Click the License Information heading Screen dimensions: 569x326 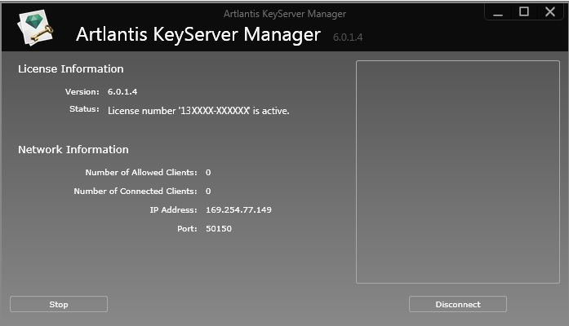[x=71, y=68]
